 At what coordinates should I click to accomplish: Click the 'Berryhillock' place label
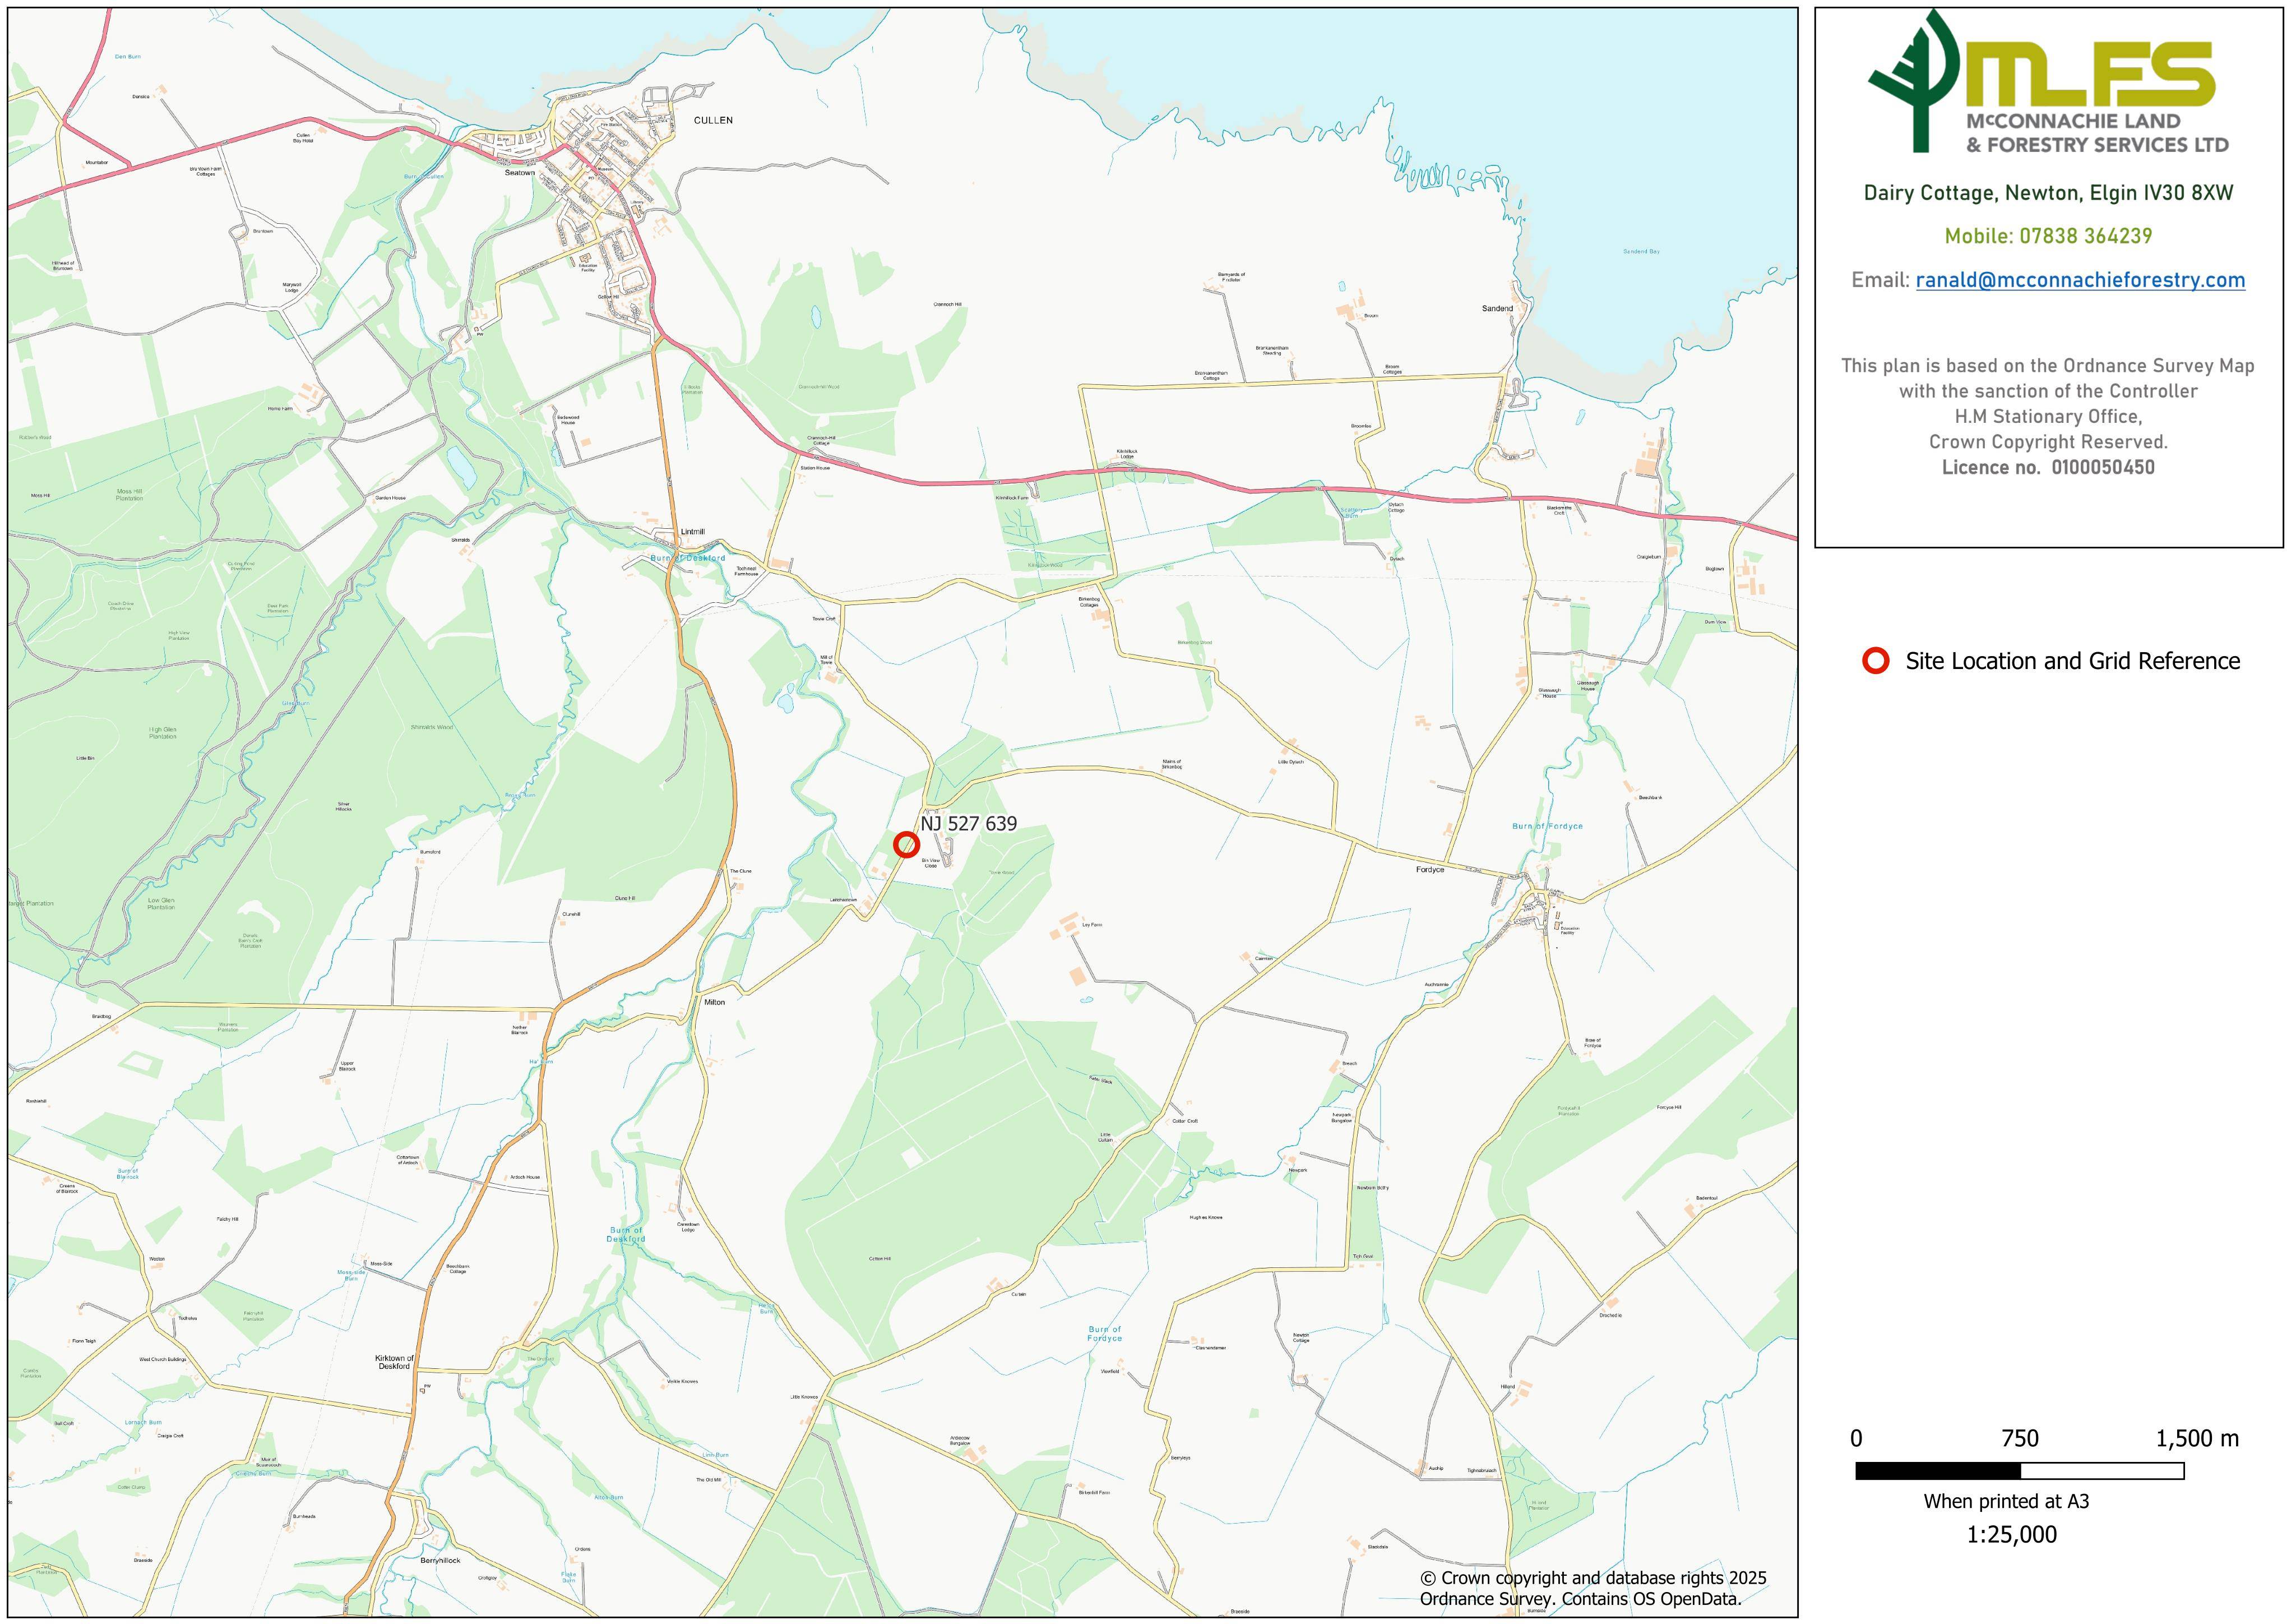click(440, 1560)
